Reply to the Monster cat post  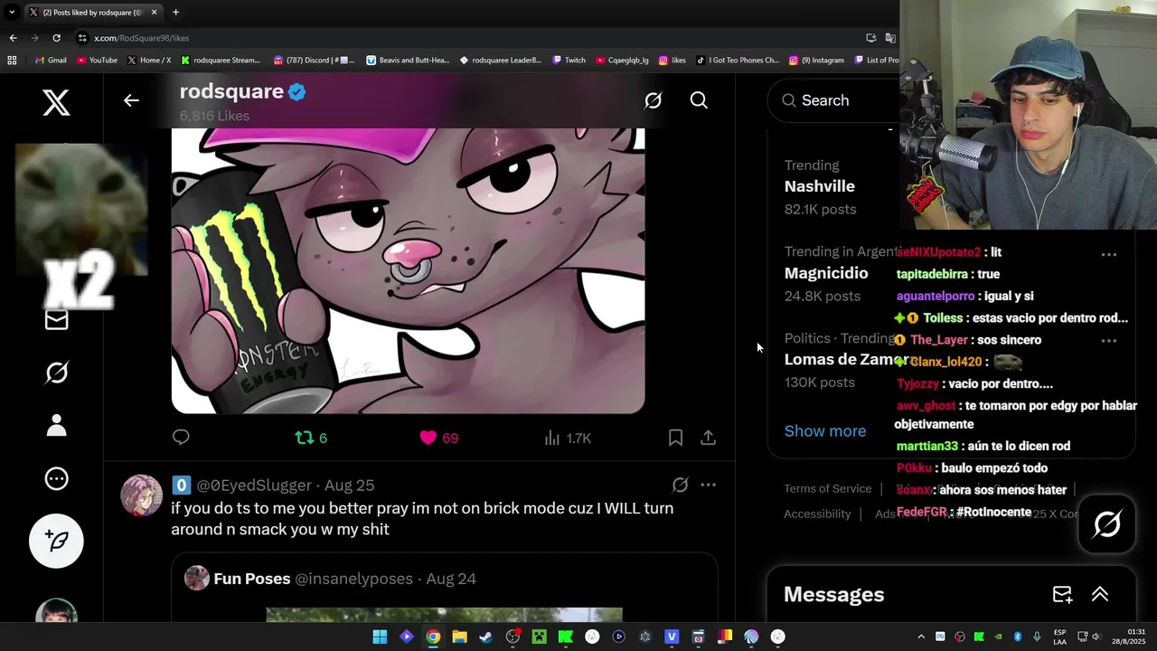181,438
